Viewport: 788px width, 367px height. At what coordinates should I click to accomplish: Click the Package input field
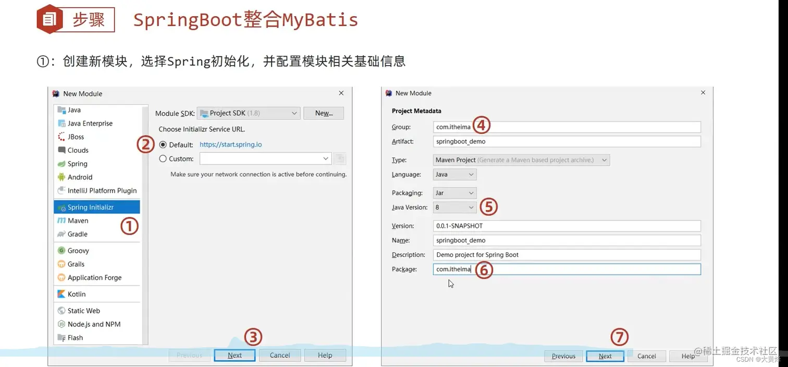pos(567,269)
